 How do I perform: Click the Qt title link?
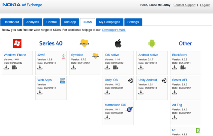174,130
